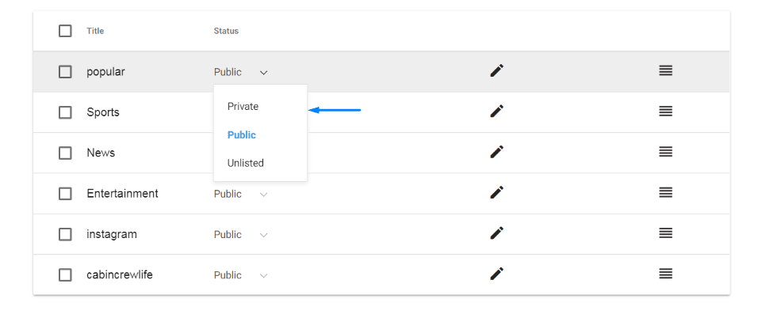The width and height of the screenshot is (777, 329).
Task: Edit the Sports row with pencil icon
Action: click(x=496, y=112)
